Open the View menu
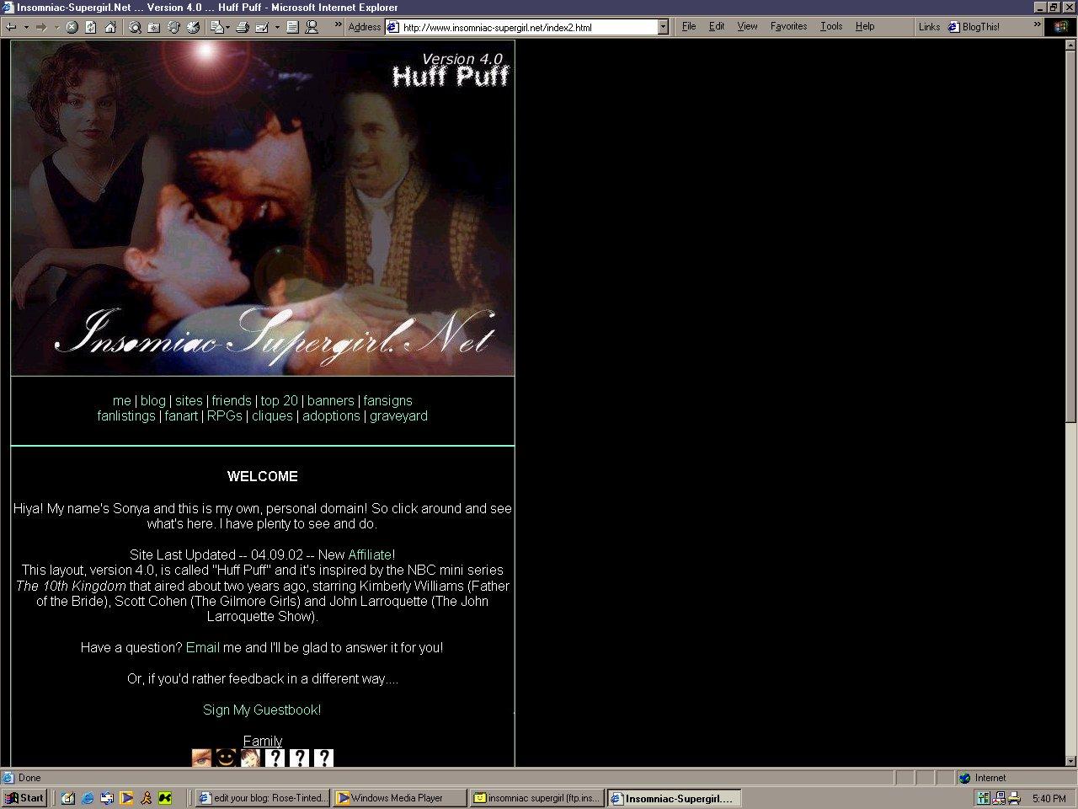 tap(747, 26)
